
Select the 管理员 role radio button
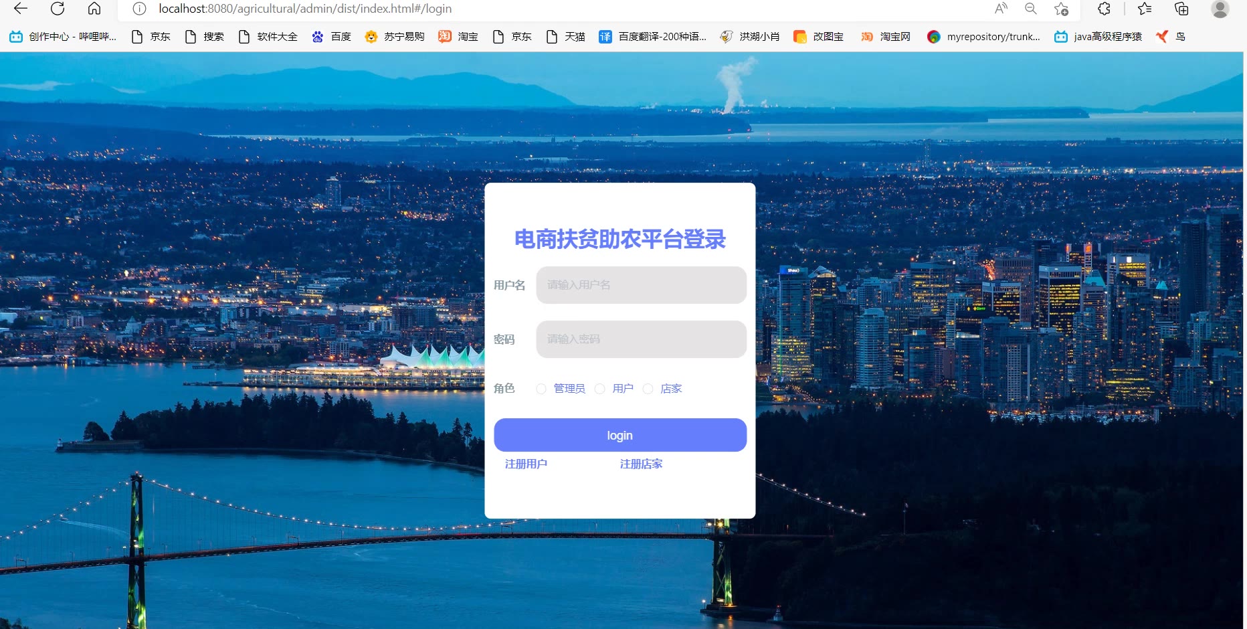tap(541, 389)
